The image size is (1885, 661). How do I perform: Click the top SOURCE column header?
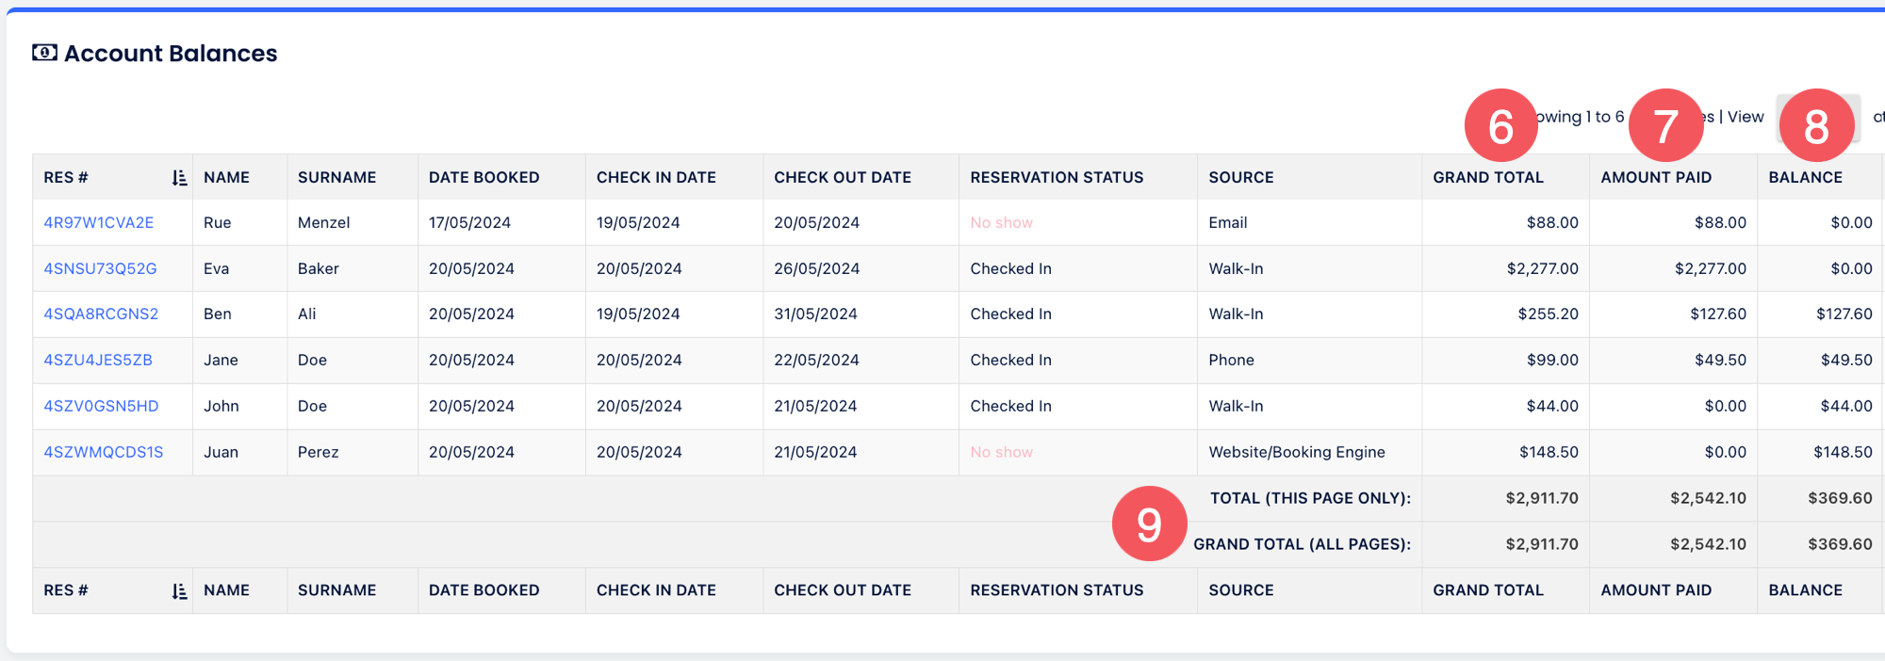coord(1240,178)
